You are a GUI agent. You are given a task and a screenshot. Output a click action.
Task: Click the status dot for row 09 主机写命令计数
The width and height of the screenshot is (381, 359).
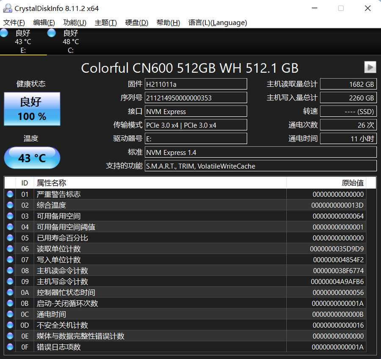(10, 281)
